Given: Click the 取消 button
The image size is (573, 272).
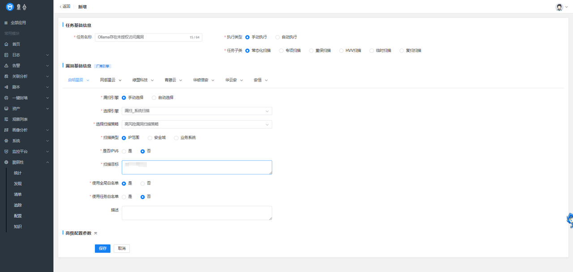Looking at the screenshot, I should click(x=122, y=248).
